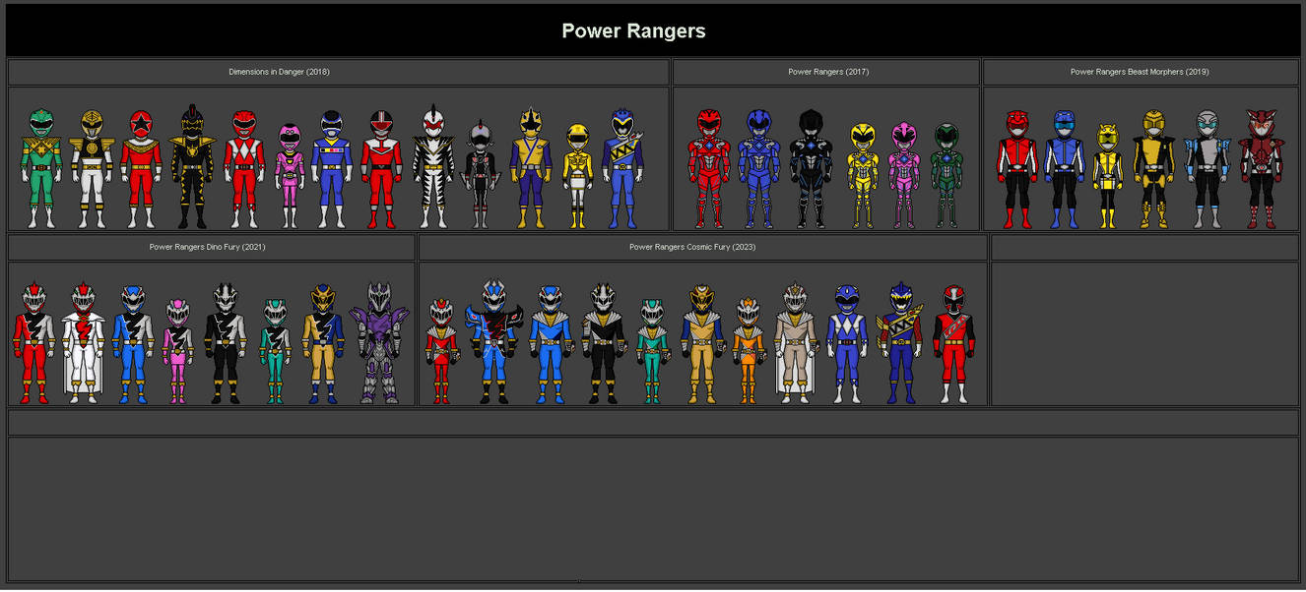Click the blue Beast Morphers ranger
Image resolution: width=1306 pixels, height=592 pixels.
click(x=1065, y=169)
